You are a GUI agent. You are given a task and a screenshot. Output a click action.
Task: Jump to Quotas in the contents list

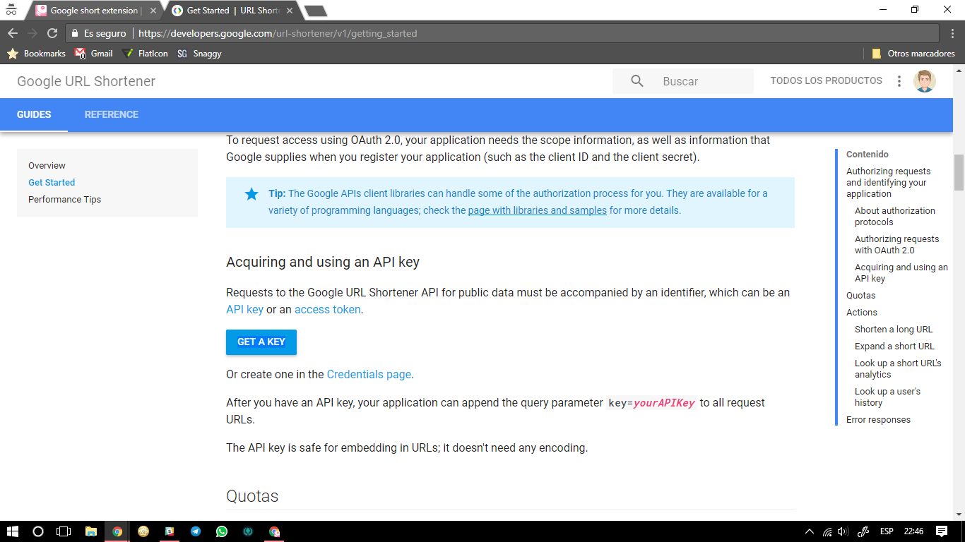(x=860, y=296)
